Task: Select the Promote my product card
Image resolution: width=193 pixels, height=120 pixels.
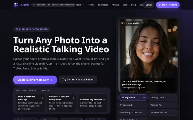Action: [93, 103]
